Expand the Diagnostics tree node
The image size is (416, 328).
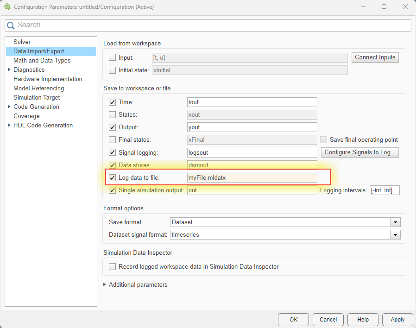pyautogui.click(x=9, y=69)
